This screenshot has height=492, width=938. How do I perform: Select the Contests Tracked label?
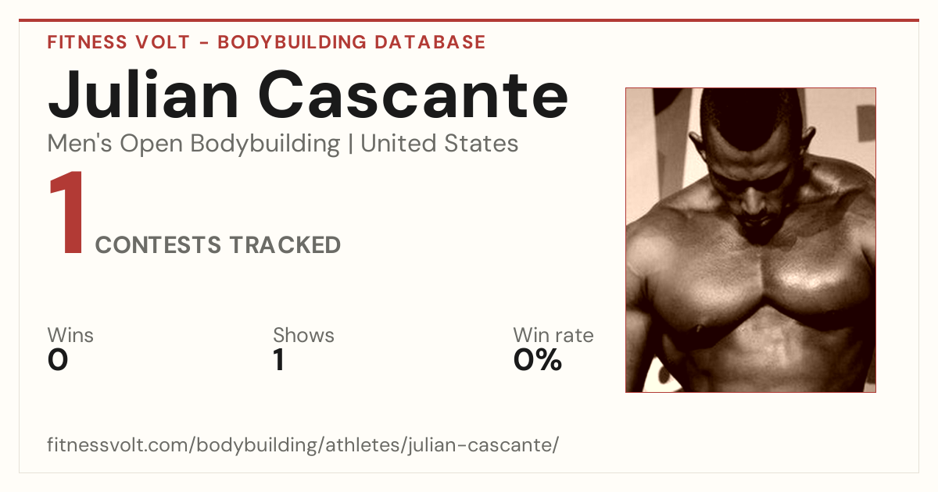[218, 245]
